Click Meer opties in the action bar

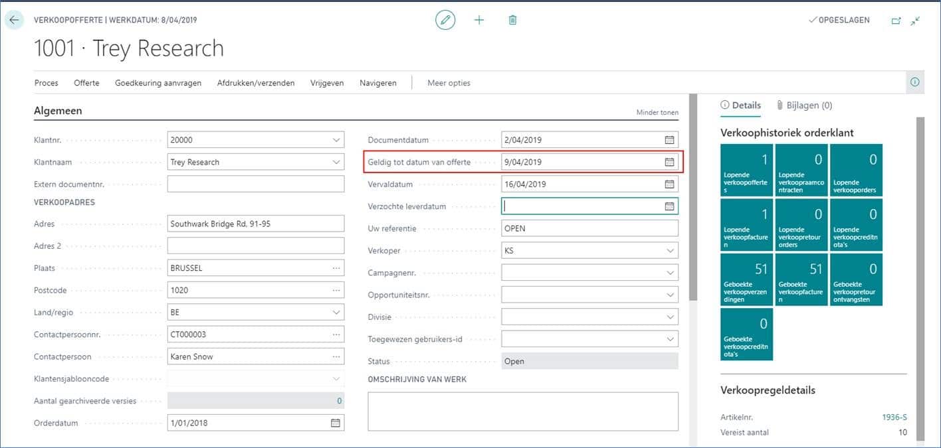point(449,83)
